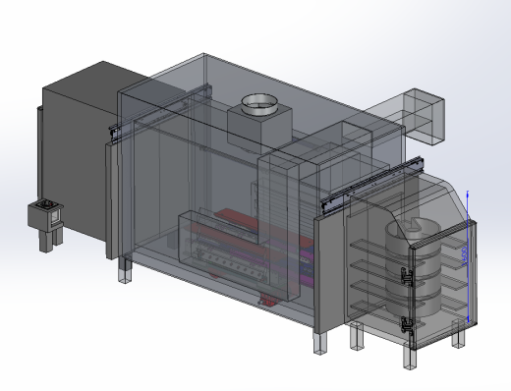This screenshot has width=511, height=391.
Task: Select the lower door hinge on cabinet
Action: coord(408,325)
